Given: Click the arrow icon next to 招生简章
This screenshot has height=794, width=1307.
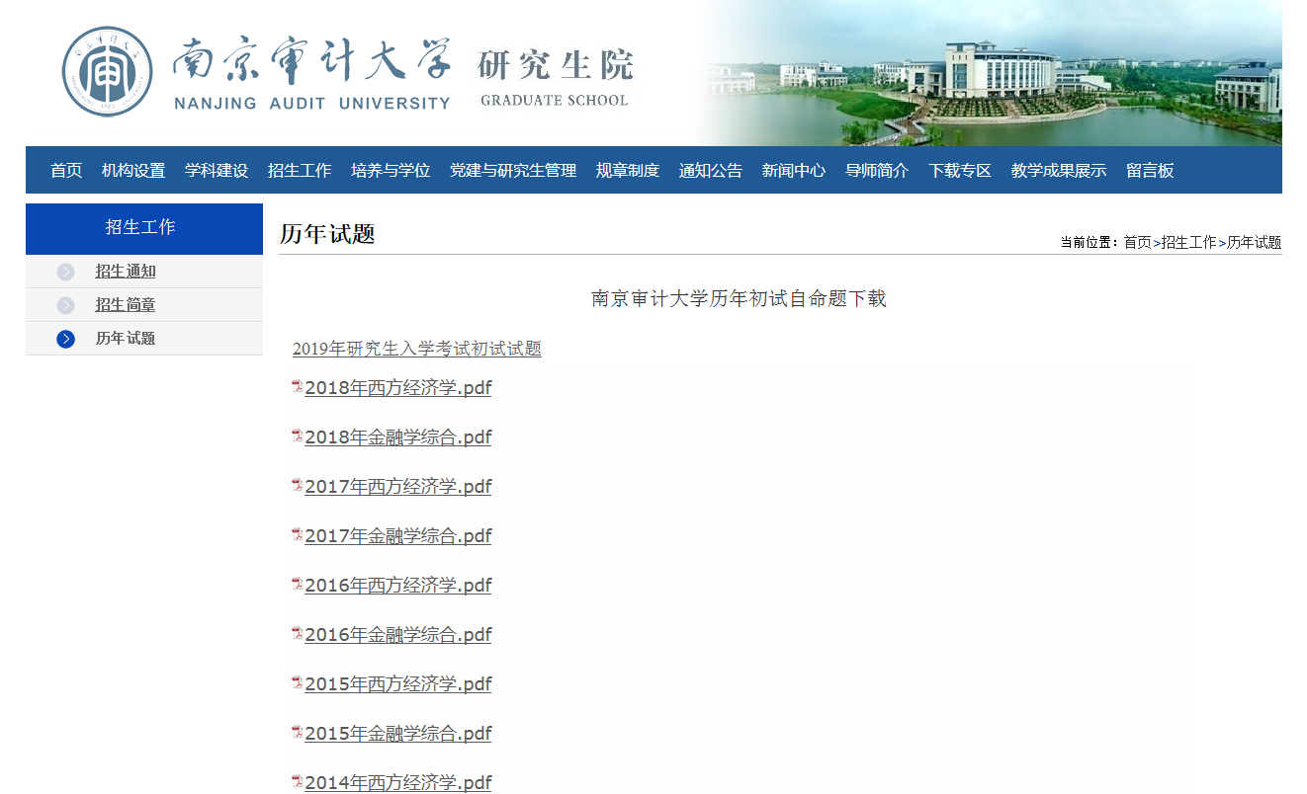Looking at the screenshot, I should [66, 305].
